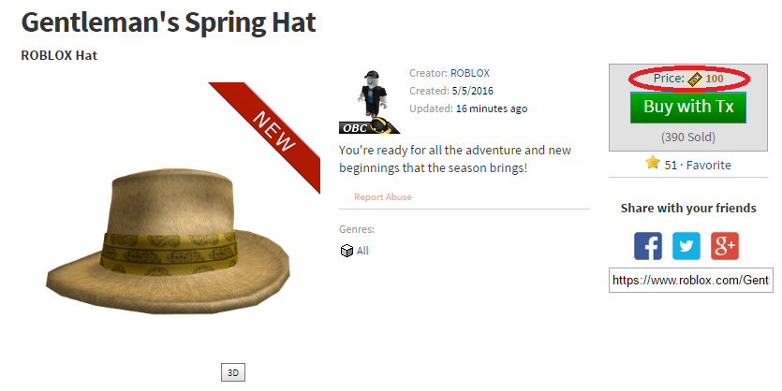Share the hat on Twitter
This screenshot has height=391, width=782.
[x=686, y=246]
